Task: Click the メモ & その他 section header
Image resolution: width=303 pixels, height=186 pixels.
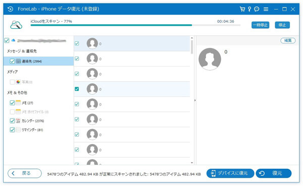Action: (x=17, y=93)
